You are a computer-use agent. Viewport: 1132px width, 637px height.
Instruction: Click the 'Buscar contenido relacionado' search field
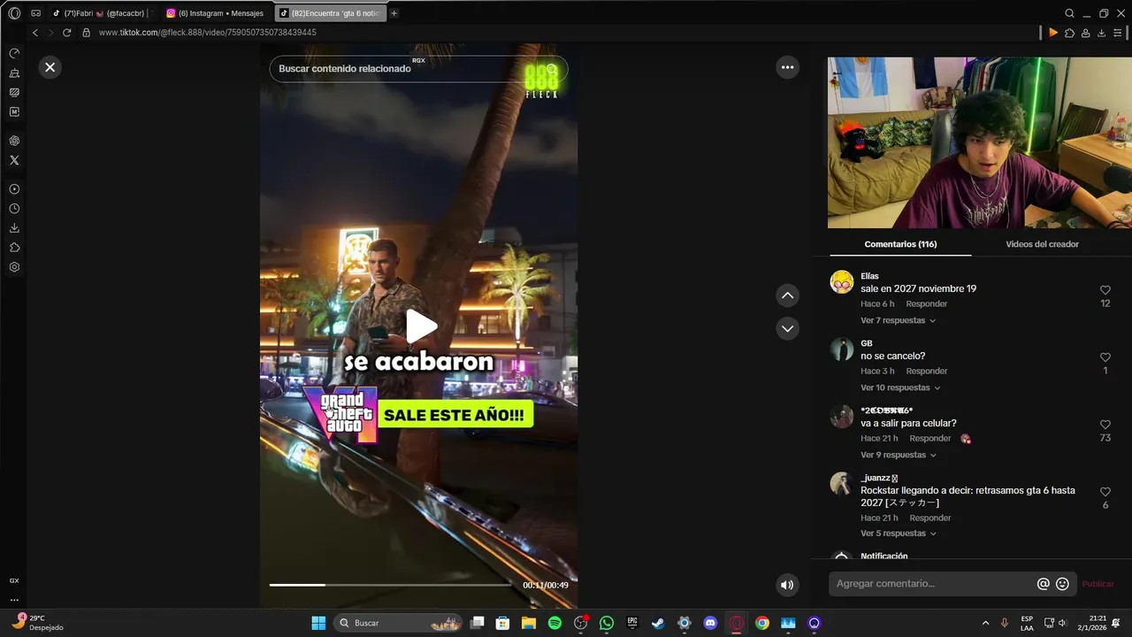[x=418, y=69]
